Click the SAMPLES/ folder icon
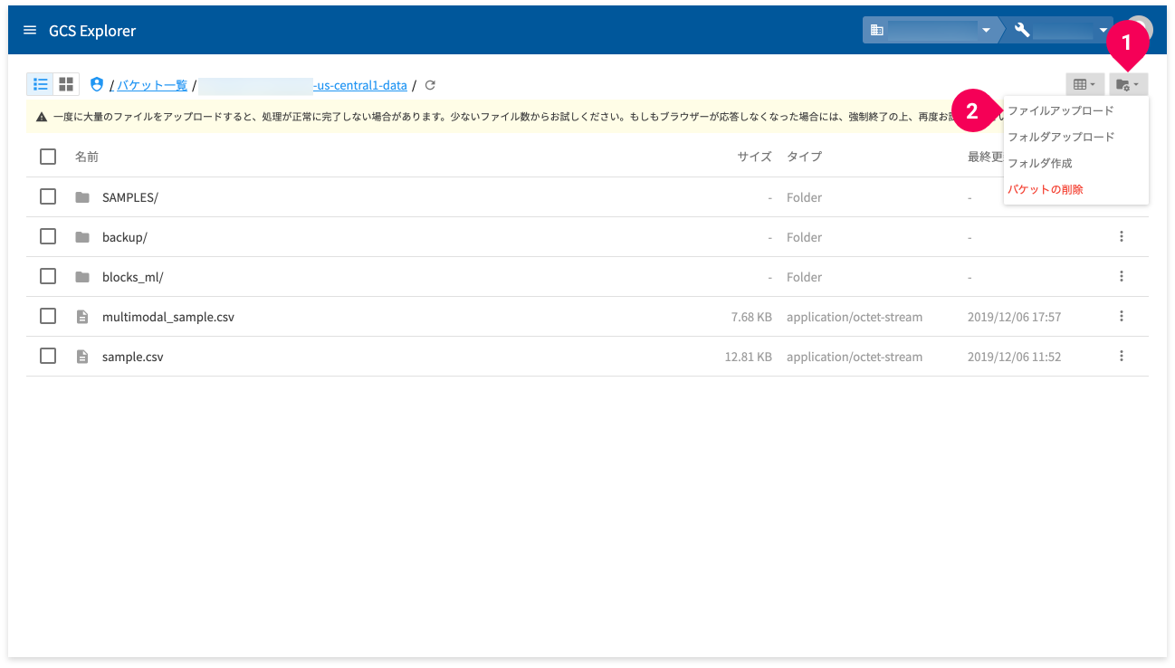Image resolution: width=1175 pixels, height=668 pixels. [82, 197]
